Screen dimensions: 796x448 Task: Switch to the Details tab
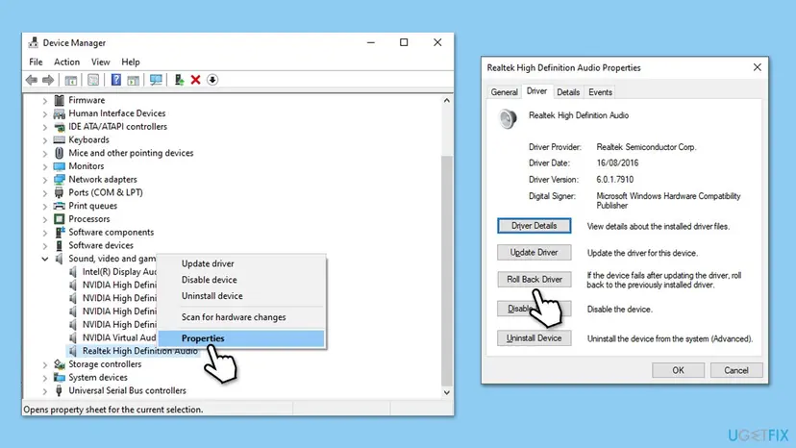568,92
